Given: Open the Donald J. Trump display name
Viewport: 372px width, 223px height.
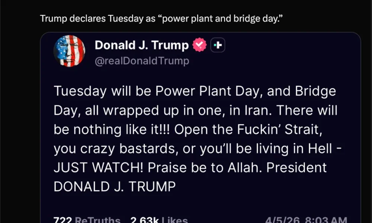Looking at the screenshot, I should [141, 45].
